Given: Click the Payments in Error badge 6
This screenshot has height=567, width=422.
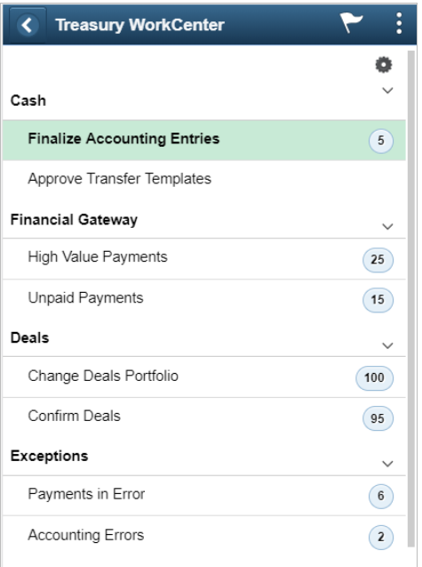Looking at the screenshot, I should point(381,496).
